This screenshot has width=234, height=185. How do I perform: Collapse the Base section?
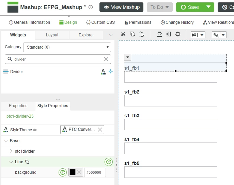(x=6, y=140)
